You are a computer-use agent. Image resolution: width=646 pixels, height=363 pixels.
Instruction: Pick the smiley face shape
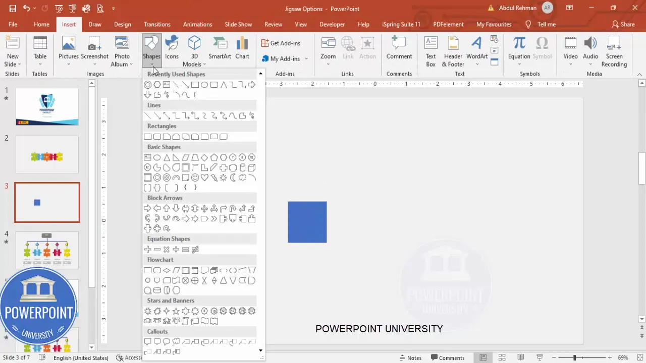(x=195, y=177)
